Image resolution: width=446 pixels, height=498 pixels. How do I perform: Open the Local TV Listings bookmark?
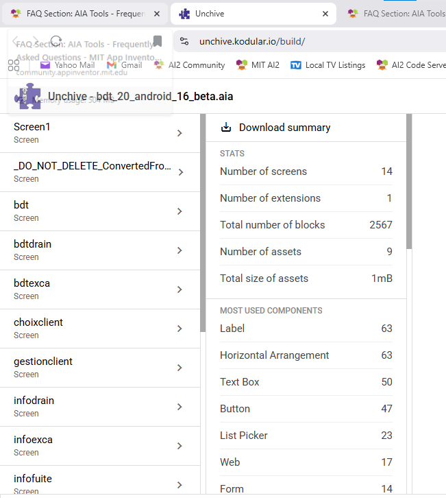[327, 65]
